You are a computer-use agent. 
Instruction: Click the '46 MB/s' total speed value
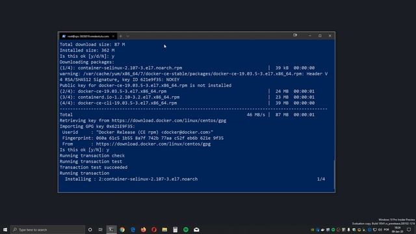click(x=255, y=114)
